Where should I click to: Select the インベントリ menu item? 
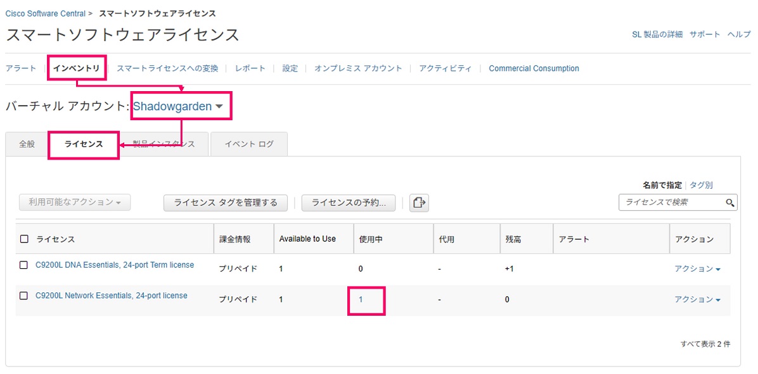[x=77, y=68]
